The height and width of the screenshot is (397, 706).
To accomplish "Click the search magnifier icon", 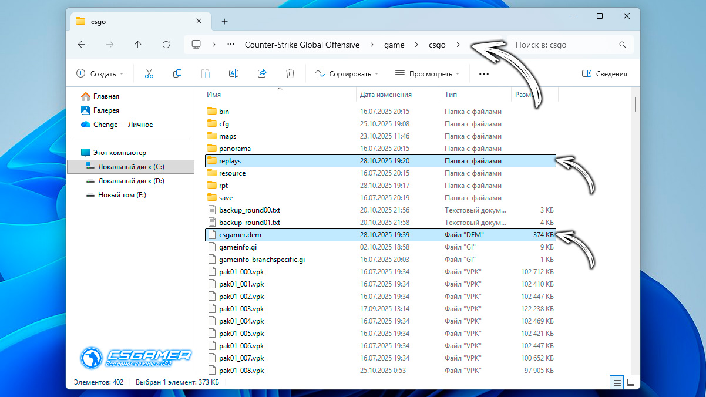I will point(623,45).
